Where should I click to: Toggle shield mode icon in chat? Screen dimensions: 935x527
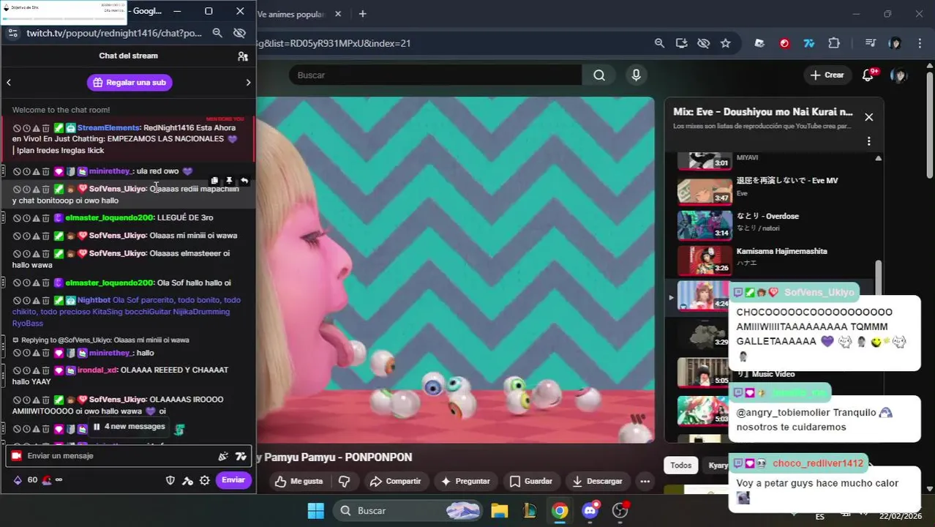[170, 480]
